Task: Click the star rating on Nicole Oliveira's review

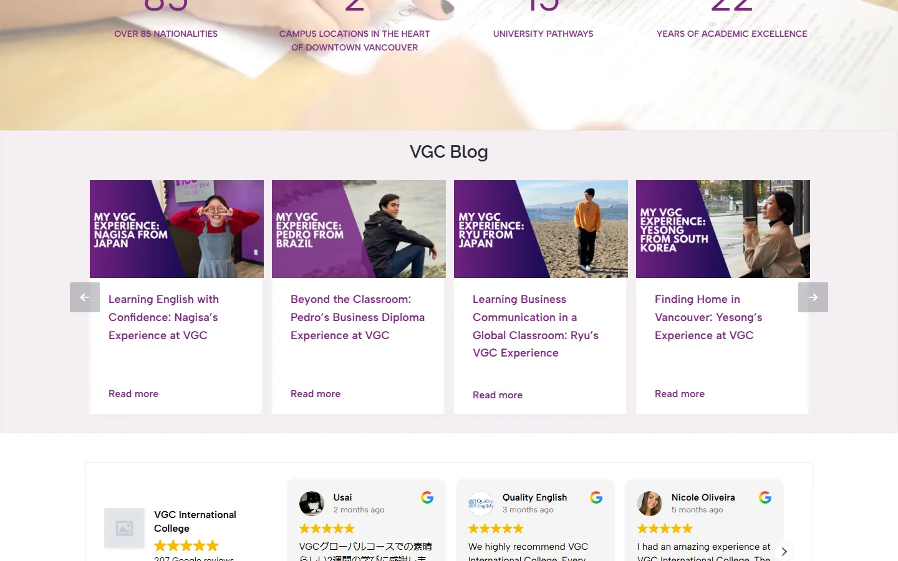Action: [x=665, y=529]
